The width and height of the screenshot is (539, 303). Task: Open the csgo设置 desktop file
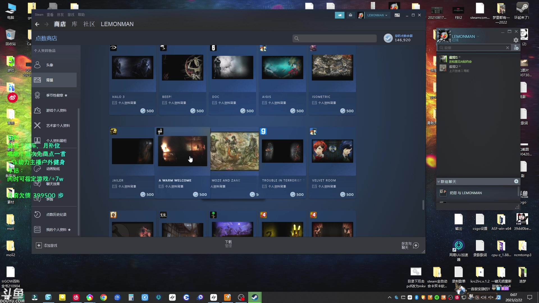point(480,222)
